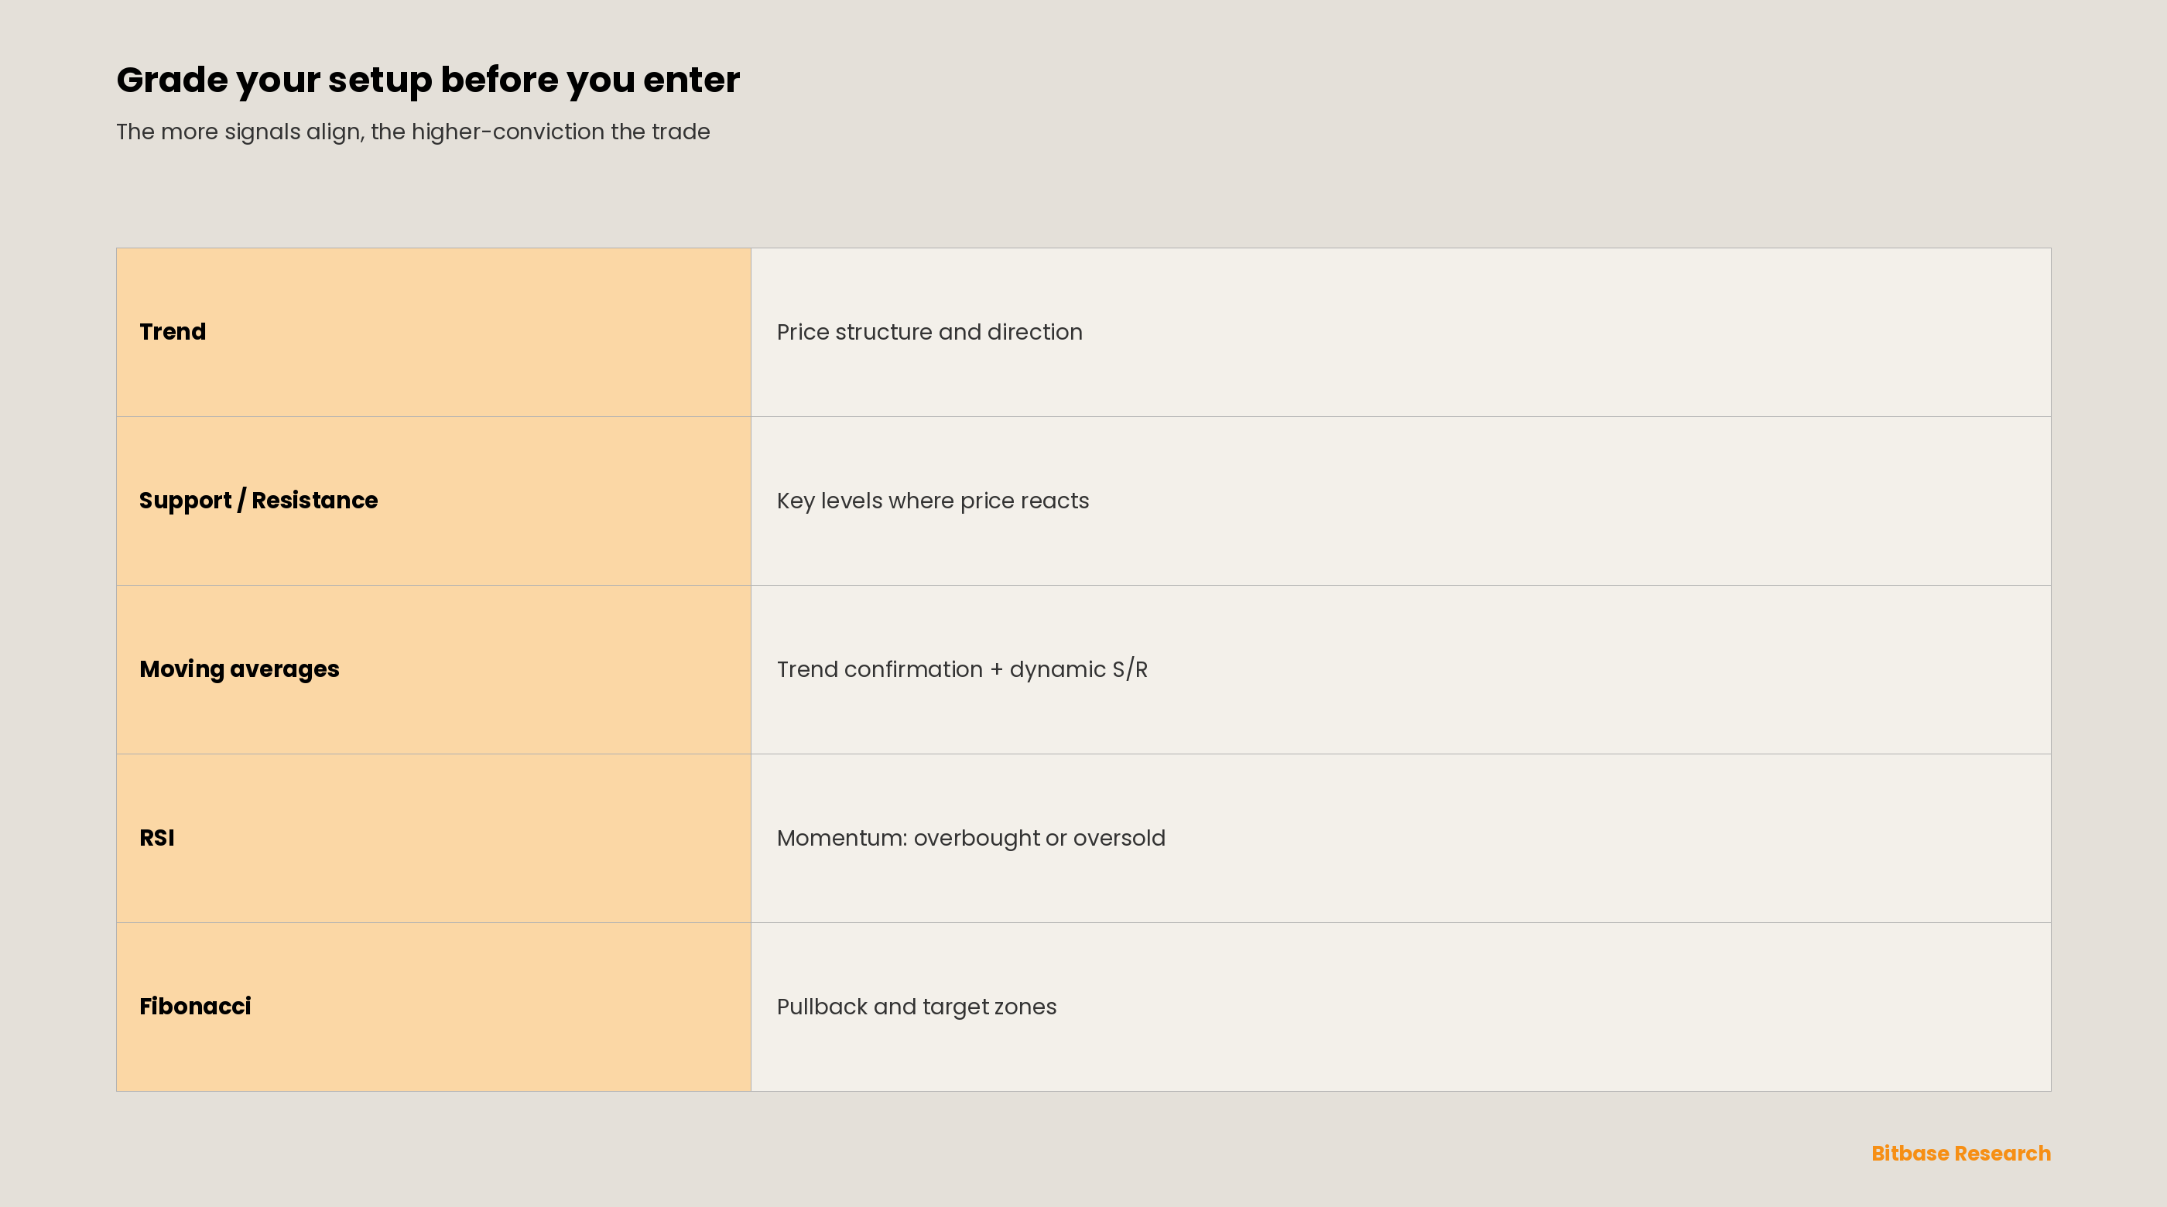
Task: Click the slide title 'Grade your setup before you enter'
Action: click(x=428, y=80)
